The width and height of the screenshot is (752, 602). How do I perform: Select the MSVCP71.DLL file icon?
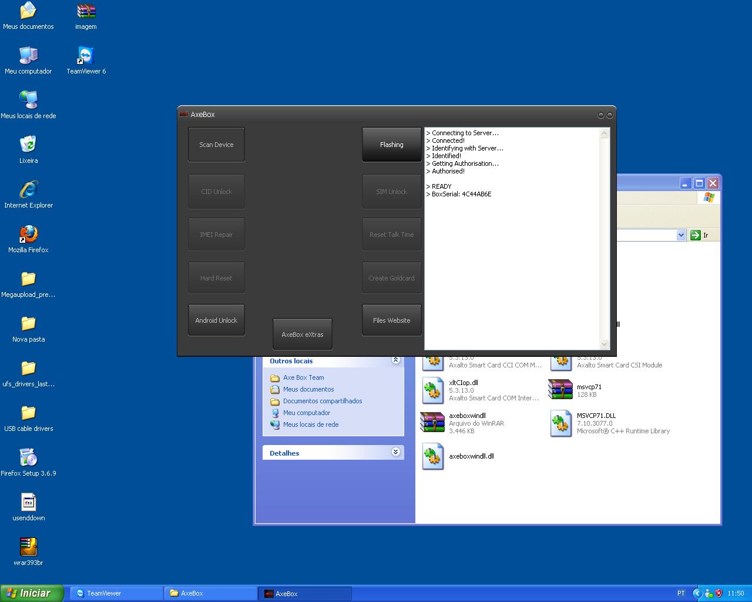pos(560,423)
